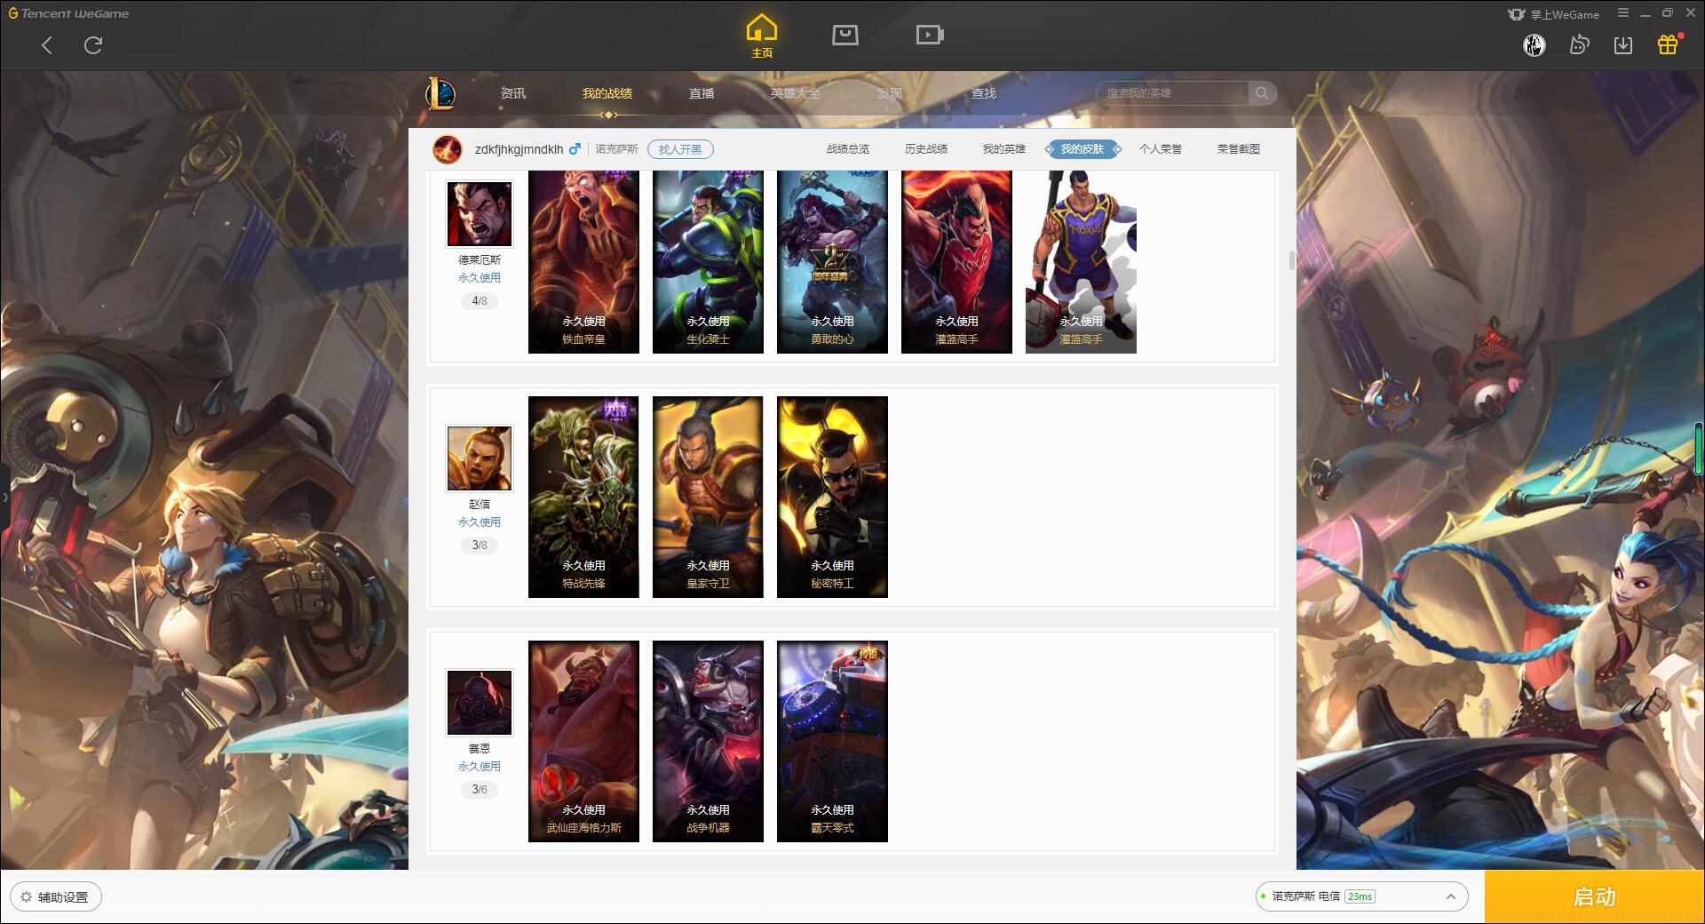
Task: Click the 3/8 skin count under 赵信
Action: tap(480, 546)
